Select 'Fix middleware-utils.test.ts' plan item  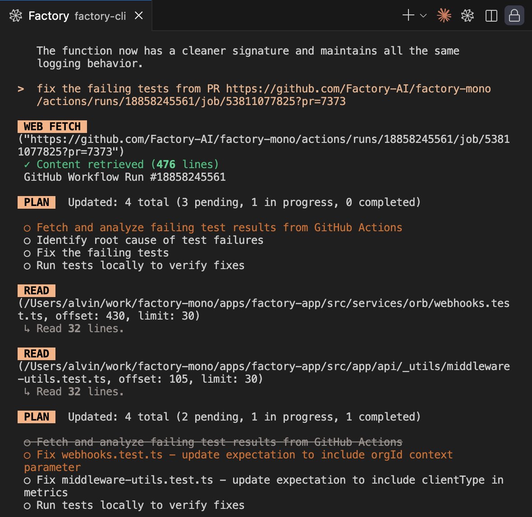pos(264,486)
